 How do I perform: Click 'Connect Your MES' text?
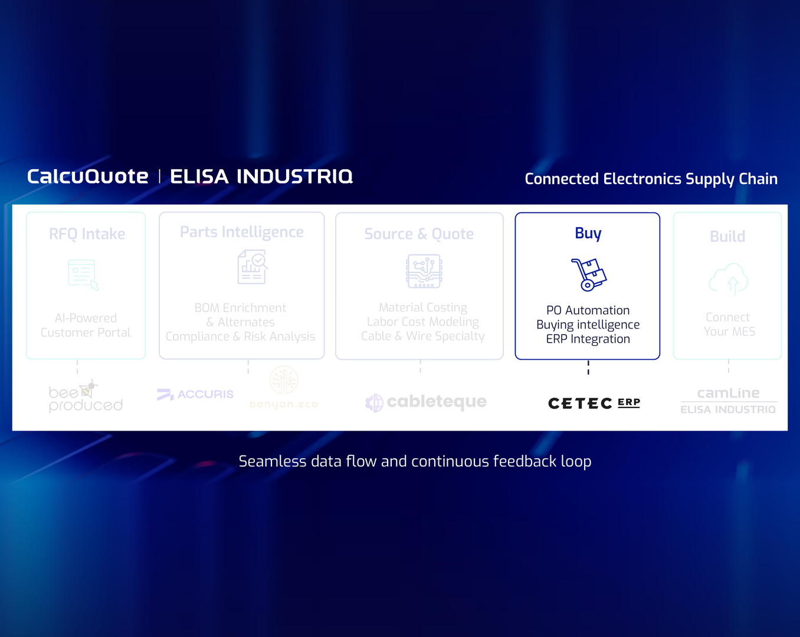coord(729,324)
